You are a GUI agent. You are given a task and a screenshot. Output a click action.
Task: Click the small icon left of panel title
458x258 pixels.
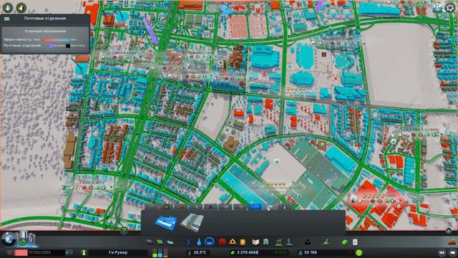pos(6,19)
